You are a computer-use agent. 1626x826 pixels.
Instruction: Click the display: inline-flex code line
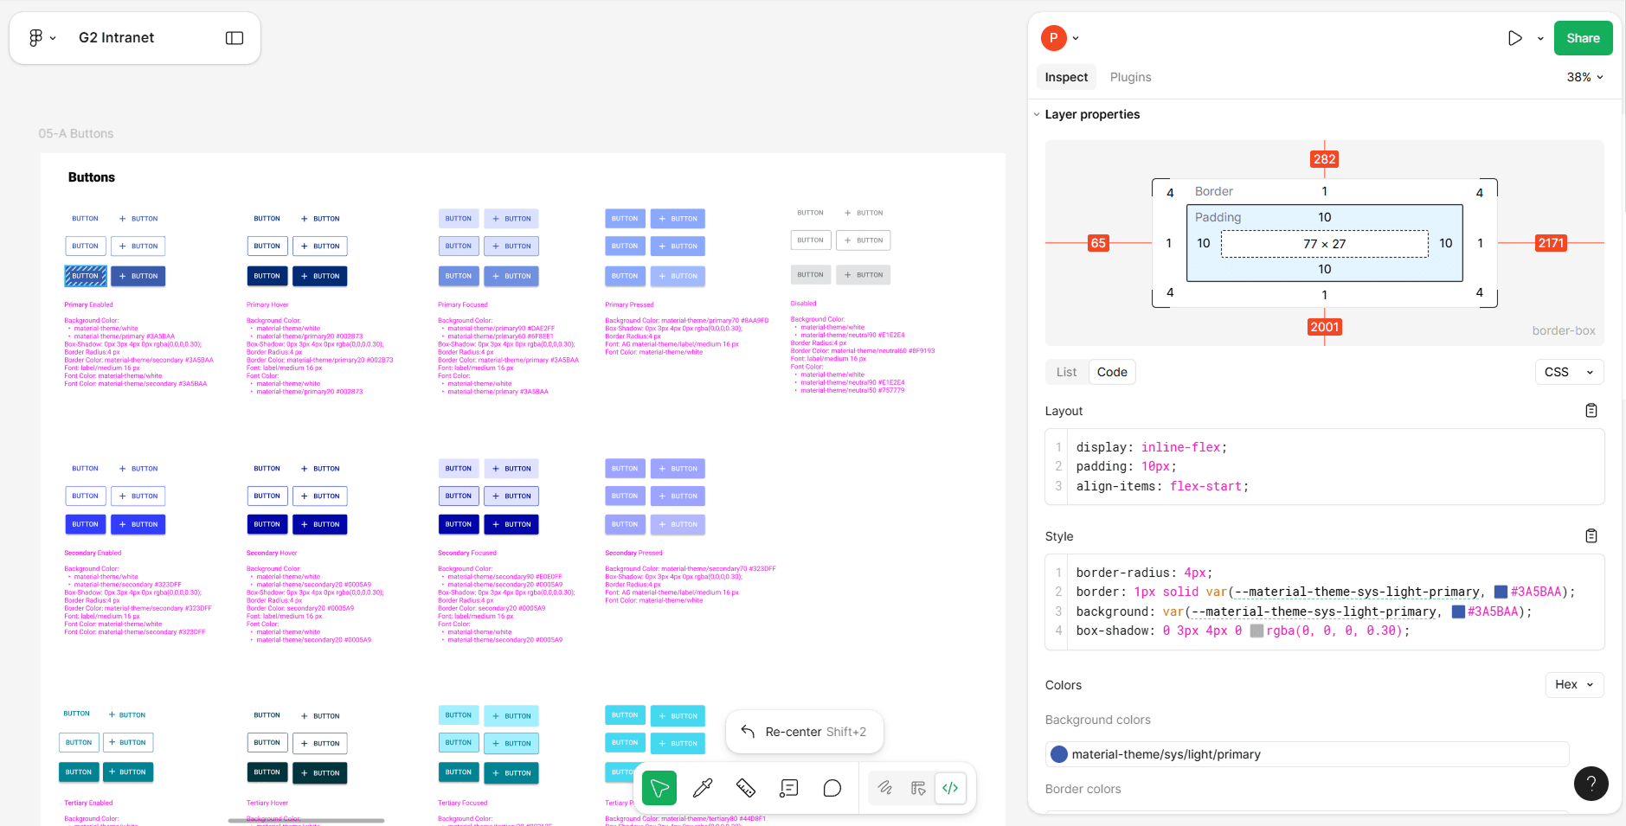(1151, 447)
